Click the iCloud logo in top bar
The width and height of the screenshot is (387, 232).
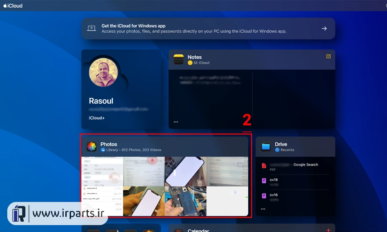click(x=13, y=6)
